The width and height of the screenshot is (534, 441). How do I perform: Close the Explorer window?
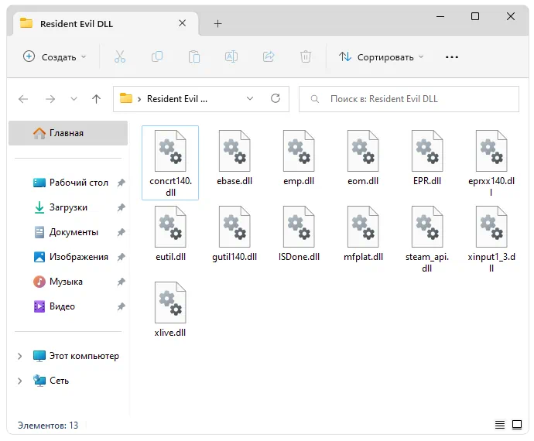[x=511, y=16]
